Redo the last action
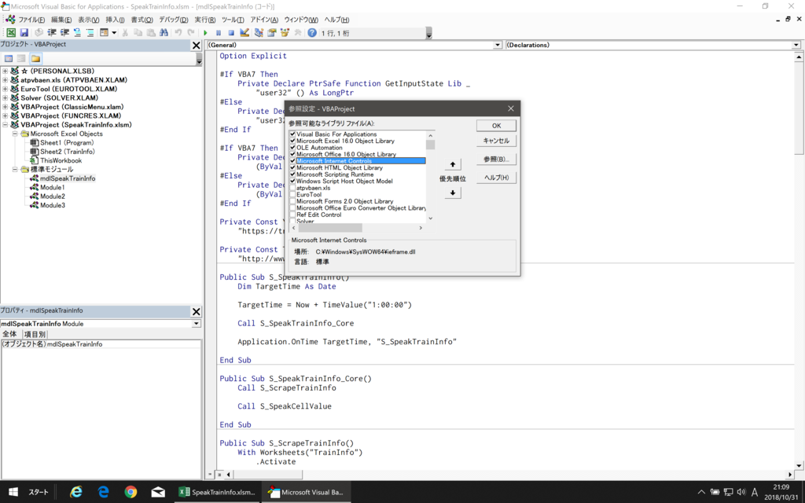This screenshot has height=503, width=805. click(x=191, y=33)
